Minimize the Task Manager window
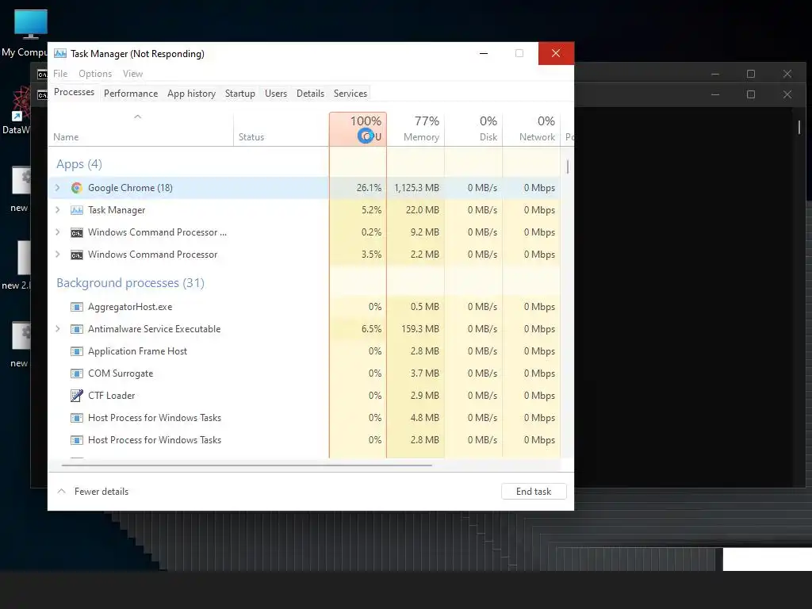812x609 pixels. 484,53
